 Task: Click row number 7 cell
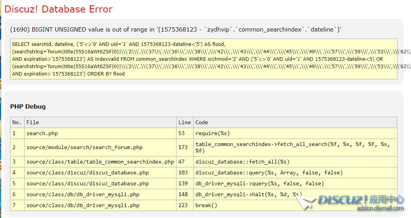(x=17, y=206)
